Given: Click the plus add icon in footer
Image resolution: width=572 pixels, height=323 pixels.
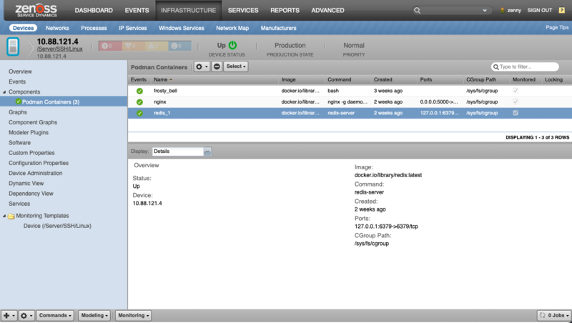Looking at the screenshot, I should click(9, 316).
